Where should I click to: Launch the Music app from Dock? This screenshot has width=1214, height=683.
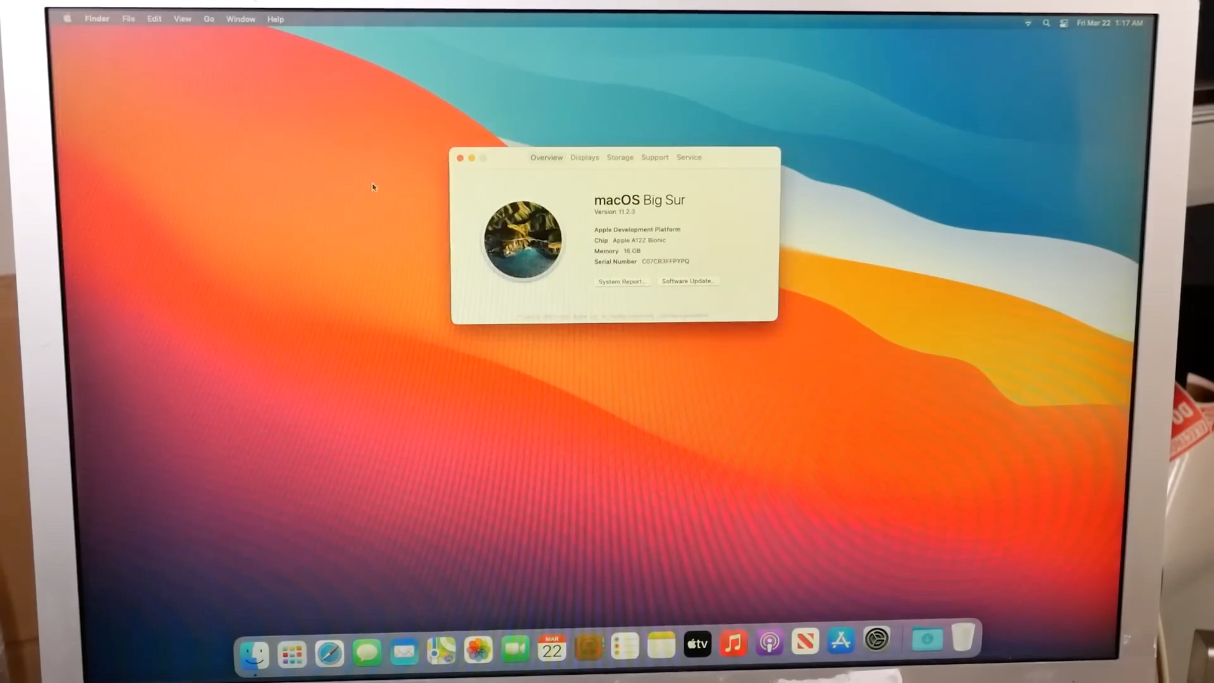(x=733, y=644)
